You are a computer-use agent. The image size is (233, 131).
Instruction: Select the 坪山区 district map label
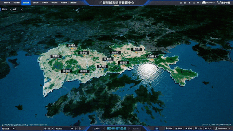click(137, 49)
